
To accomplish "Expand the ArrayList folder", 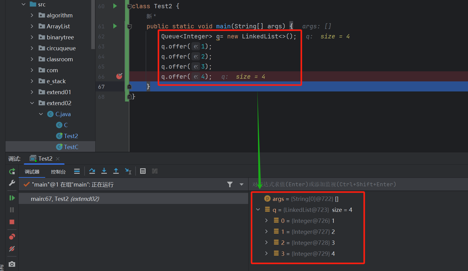I will pyautogui.click(x=32, y=26).
